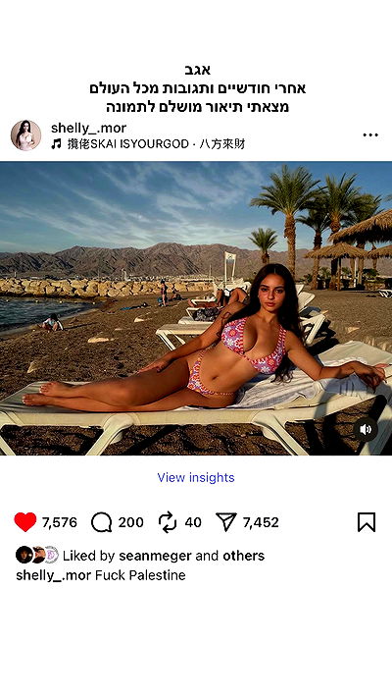Tap shelly_.mor username in the caption
Viewport: 392px width, 698px height.
pos(53,575)
